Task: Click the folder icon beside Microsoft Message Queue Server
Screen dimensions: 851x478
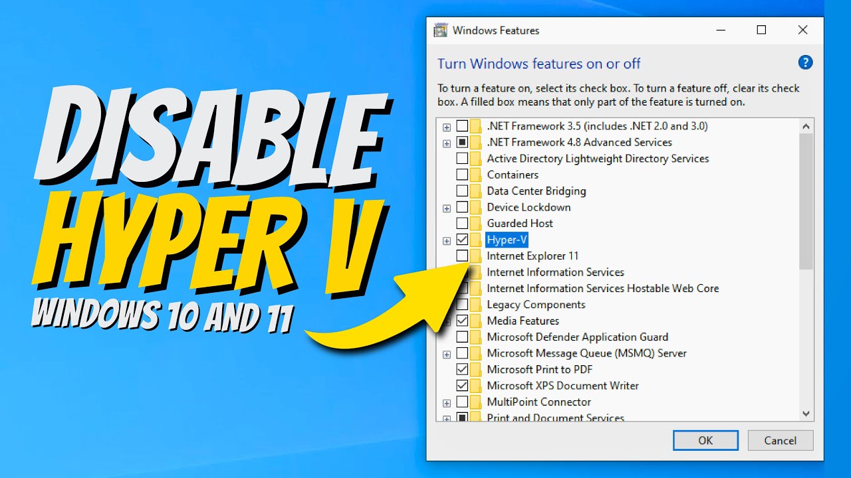Action: coord(475,353)
